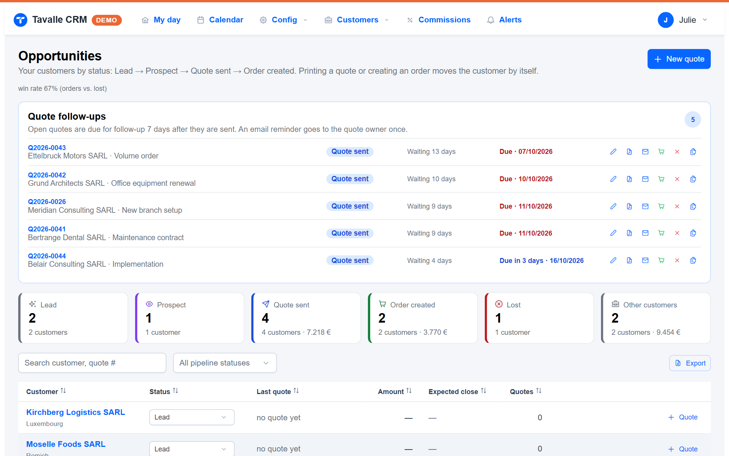Image resolution: width=729 pixels, height=456 pixels.
Task: Go to My day
Action: (x=161, y=20)
